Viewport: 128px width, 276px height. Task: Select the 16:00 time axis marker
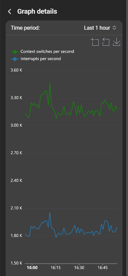pyautogui.click(x=32, y=268)
